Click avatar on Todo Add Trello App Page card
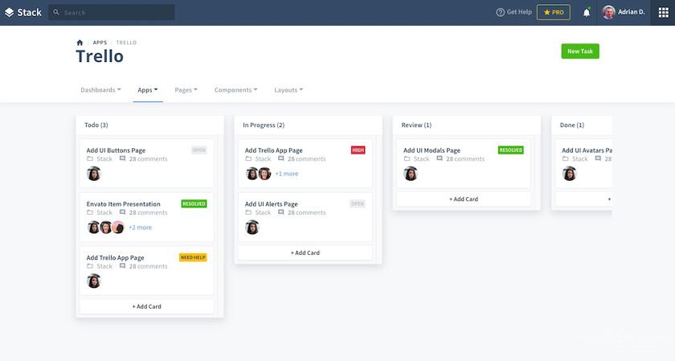675x361 pixels. (93, 281)
